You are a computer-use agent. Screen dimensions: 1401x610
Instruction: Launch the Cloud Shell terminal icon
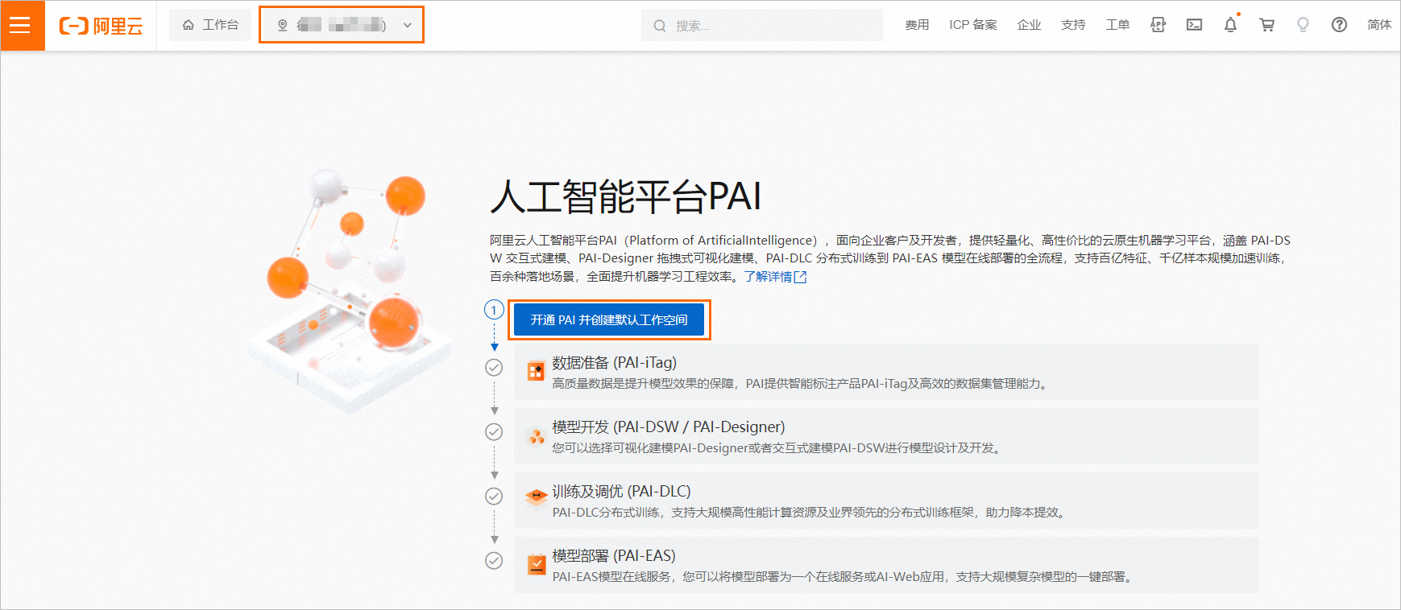[x=1194, y=25]
